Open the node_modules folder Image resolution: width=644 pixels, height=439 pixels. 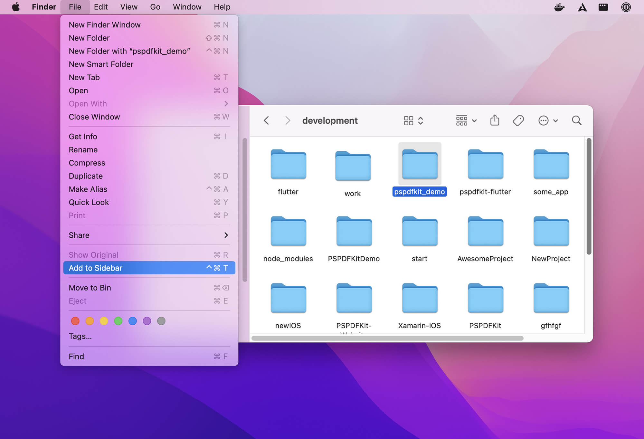pyautogui.click(x=288, y=231)
